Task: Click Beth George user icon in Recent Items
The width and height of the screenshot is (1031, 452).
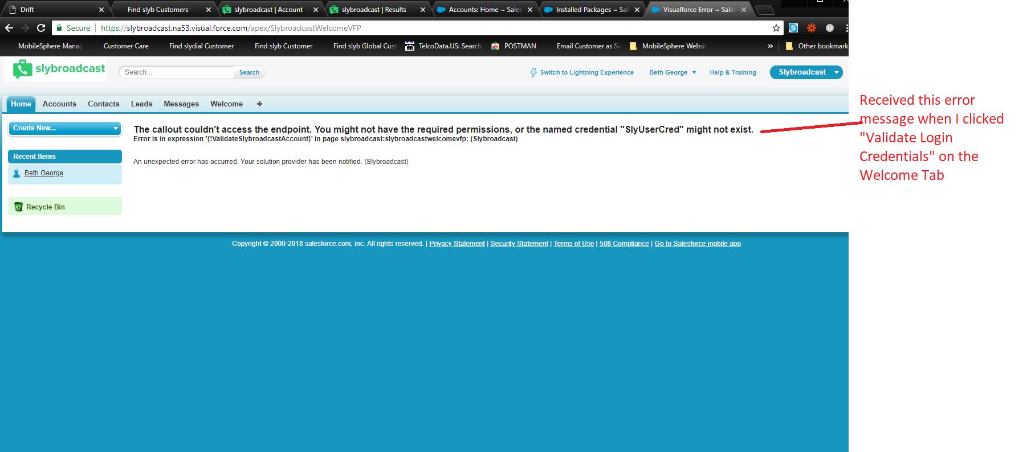Action: pos(17,173)
